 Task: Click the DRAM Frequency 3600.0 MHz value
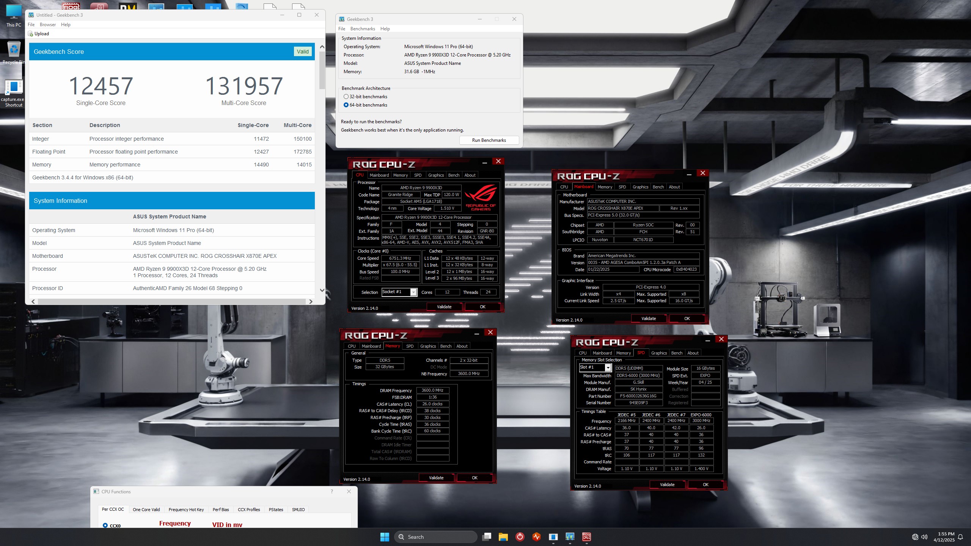tap(432, 390)
